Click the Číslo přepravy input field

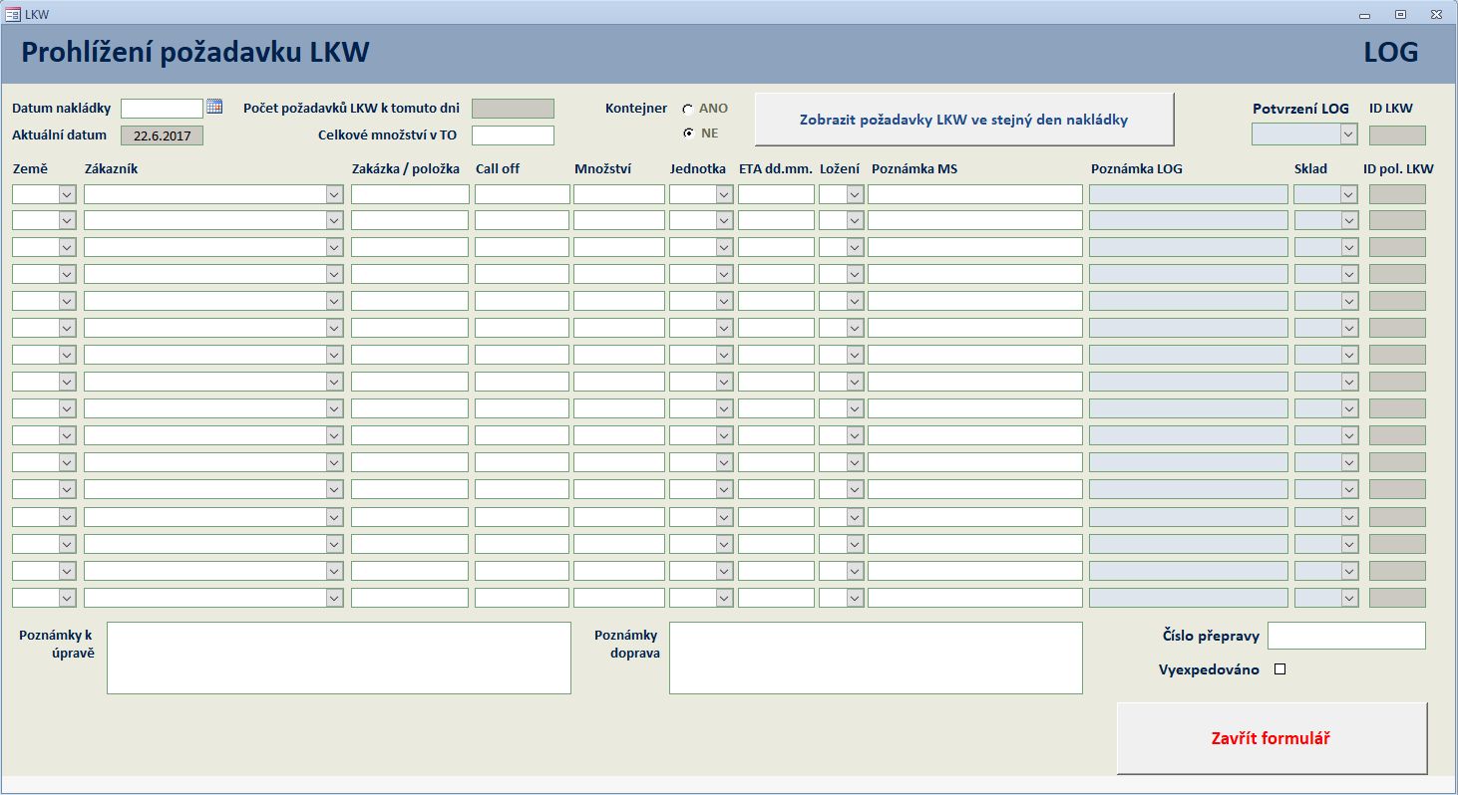tap(1346, 636)
